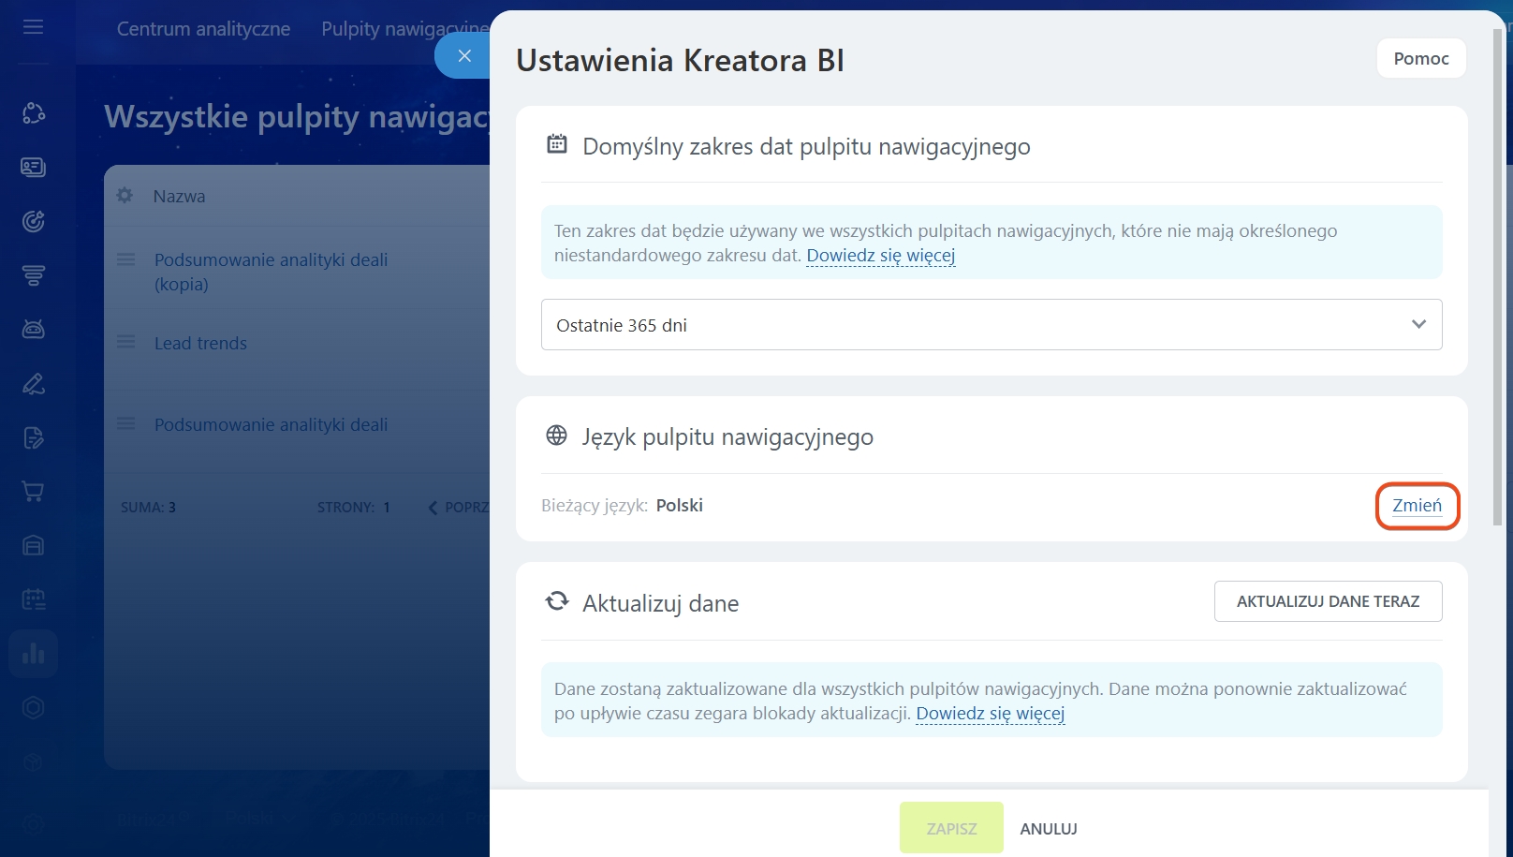Viewport: 1513px width, 857px height.
Task: Close the settings panel with X
Action: coord(463,56)
